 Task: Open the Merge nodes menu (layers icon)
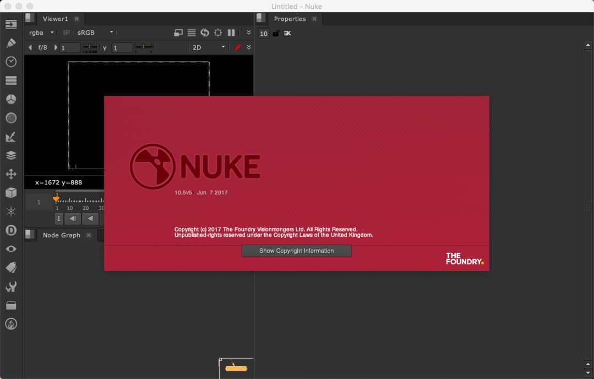11,155
